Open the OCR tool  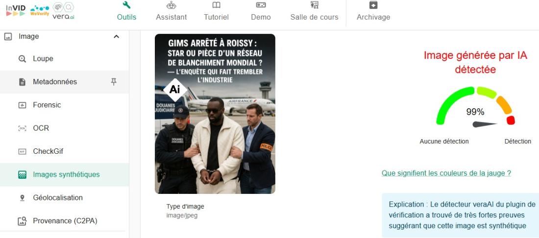pos(65,128)
